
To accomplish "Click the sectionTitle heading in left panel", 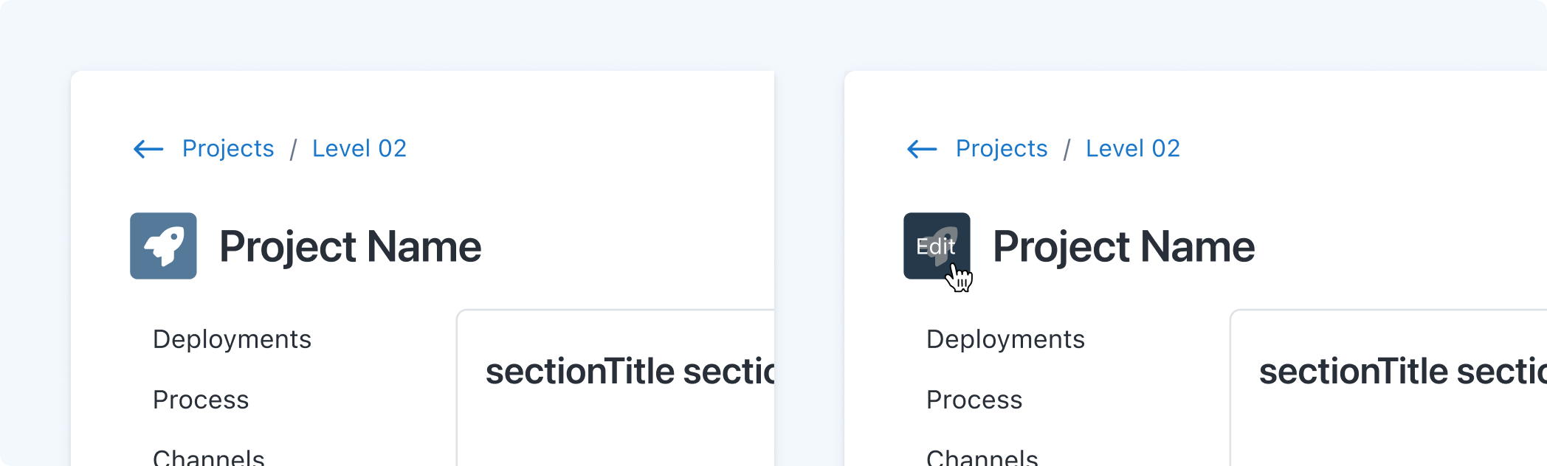I will click(629, 372).
